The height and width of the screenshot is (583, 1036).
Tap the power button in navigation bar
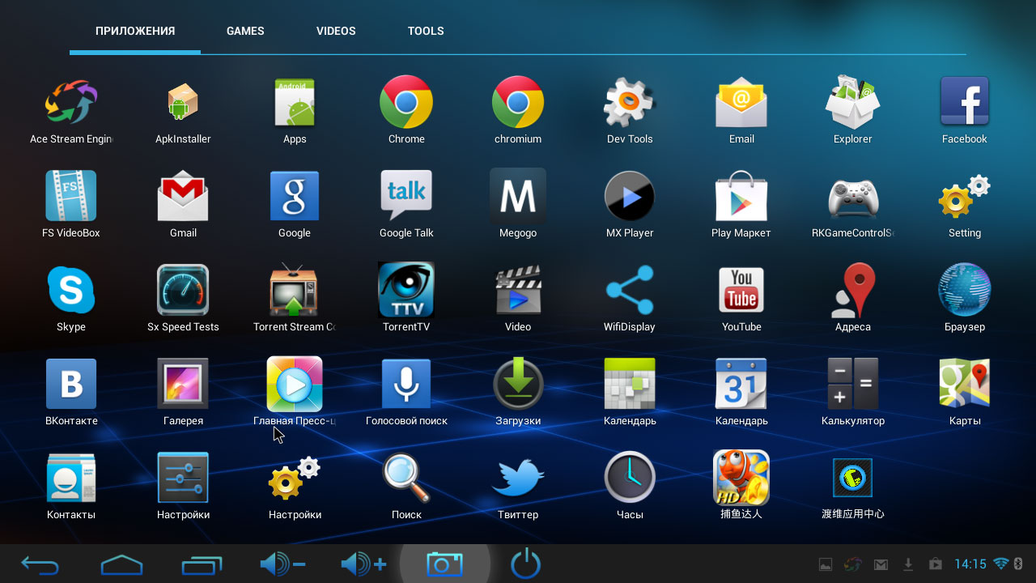[x=525, y=564]
